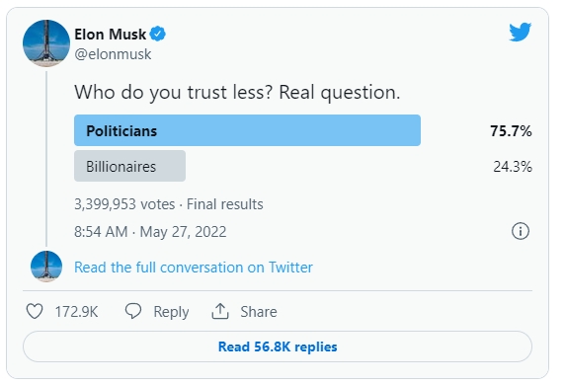Screen dimensions: 565x384
Task: Open the 8:54 AM May 27 timestamp
Action: 150,232
